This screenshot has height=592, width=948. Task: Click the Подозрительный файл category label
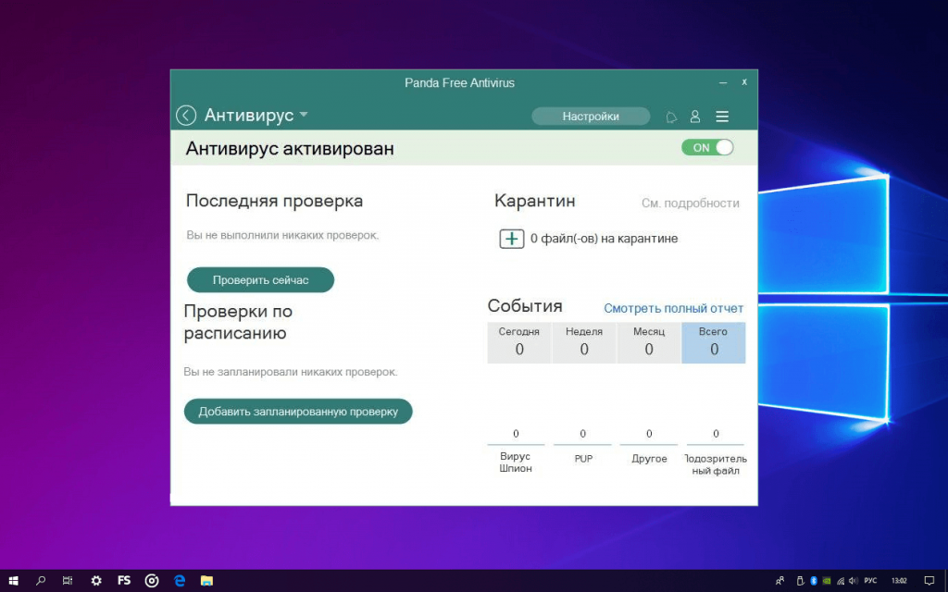(716, 464)
